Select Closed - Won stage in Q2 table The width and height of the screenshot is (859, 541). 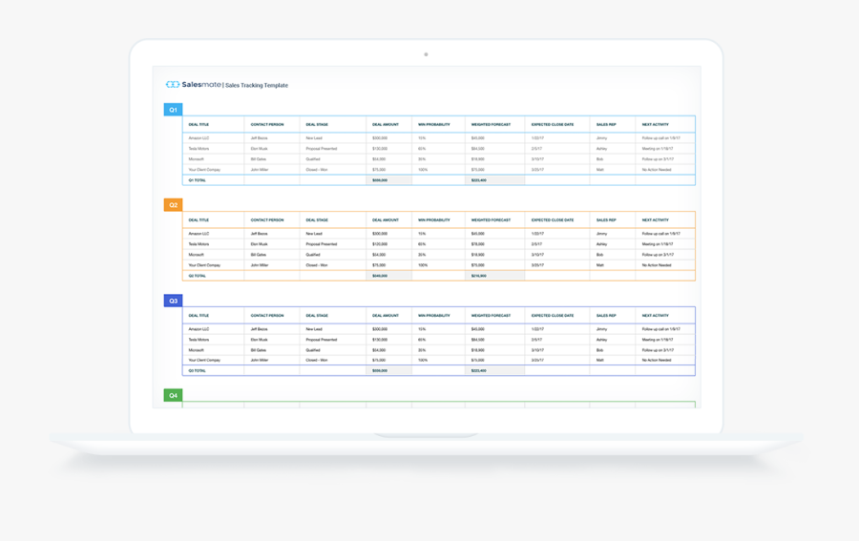pos(317,265)
